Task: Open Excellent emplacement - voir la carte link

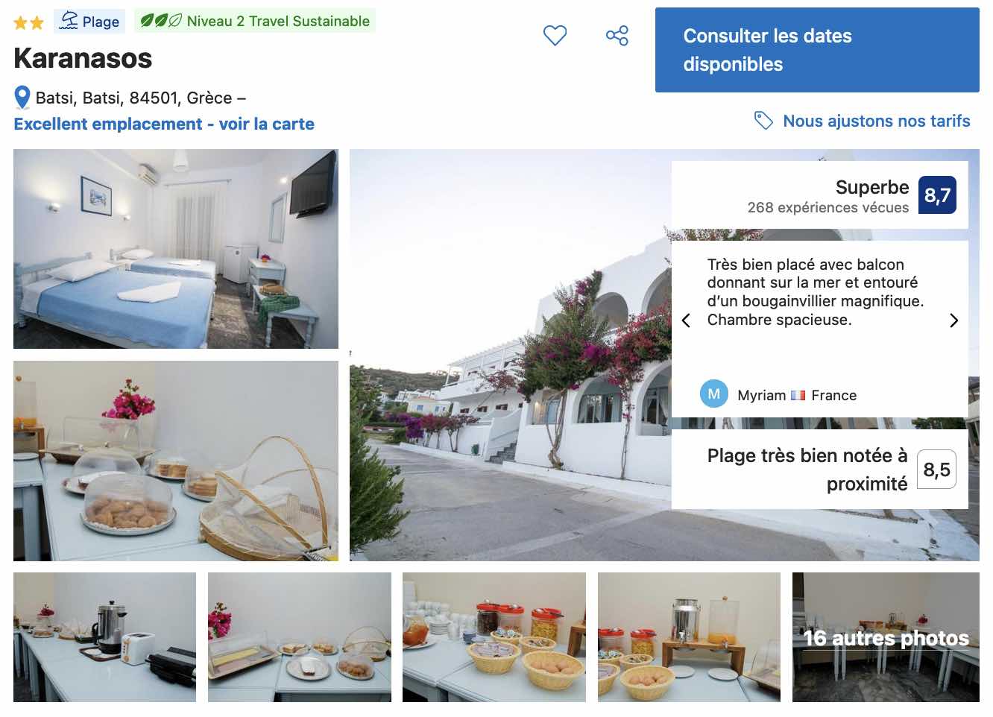Action: pos(164,124)
